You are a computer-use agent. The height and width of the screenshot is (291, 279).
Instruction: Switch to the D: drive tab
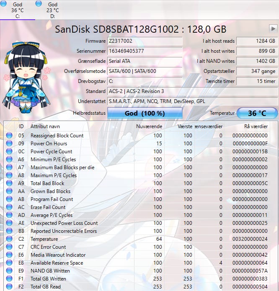[x=52, y=10]
